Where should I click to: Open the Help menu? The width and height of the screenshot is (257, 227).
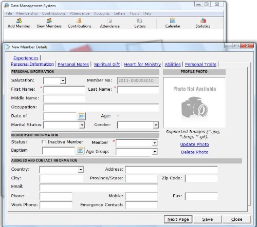[147, 13]
